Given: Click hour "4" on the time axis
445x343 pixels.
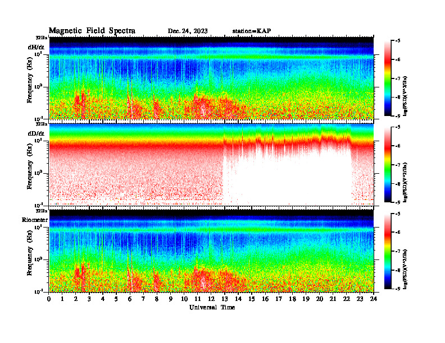Looking at the screenshot, I should (103, 299).
